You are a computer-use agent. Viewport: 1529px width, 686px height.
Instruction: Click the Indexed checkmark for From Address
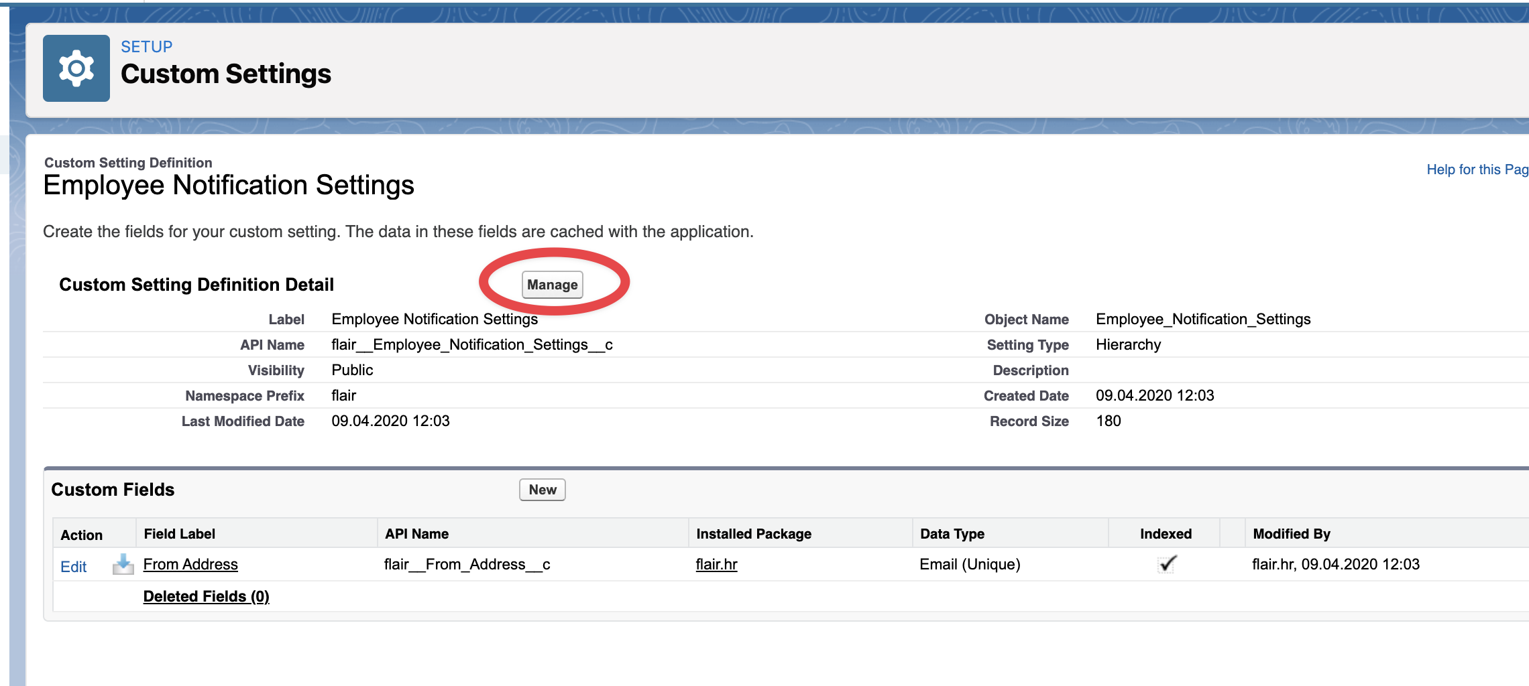click(1167, 564)
